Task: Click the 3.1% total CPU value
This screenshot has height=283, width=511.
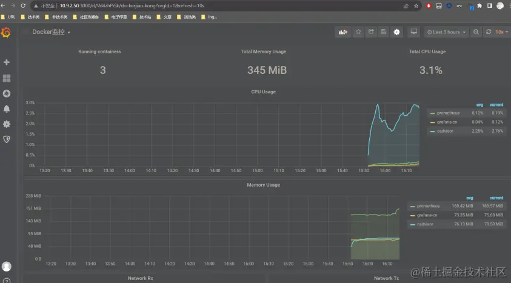Action: (x=431, y=70)
